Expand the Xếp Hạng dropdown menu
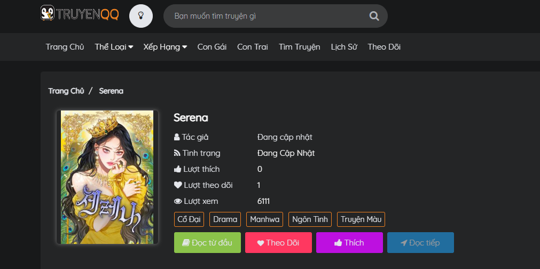The image size is (540, 269). tap(165, 47)
